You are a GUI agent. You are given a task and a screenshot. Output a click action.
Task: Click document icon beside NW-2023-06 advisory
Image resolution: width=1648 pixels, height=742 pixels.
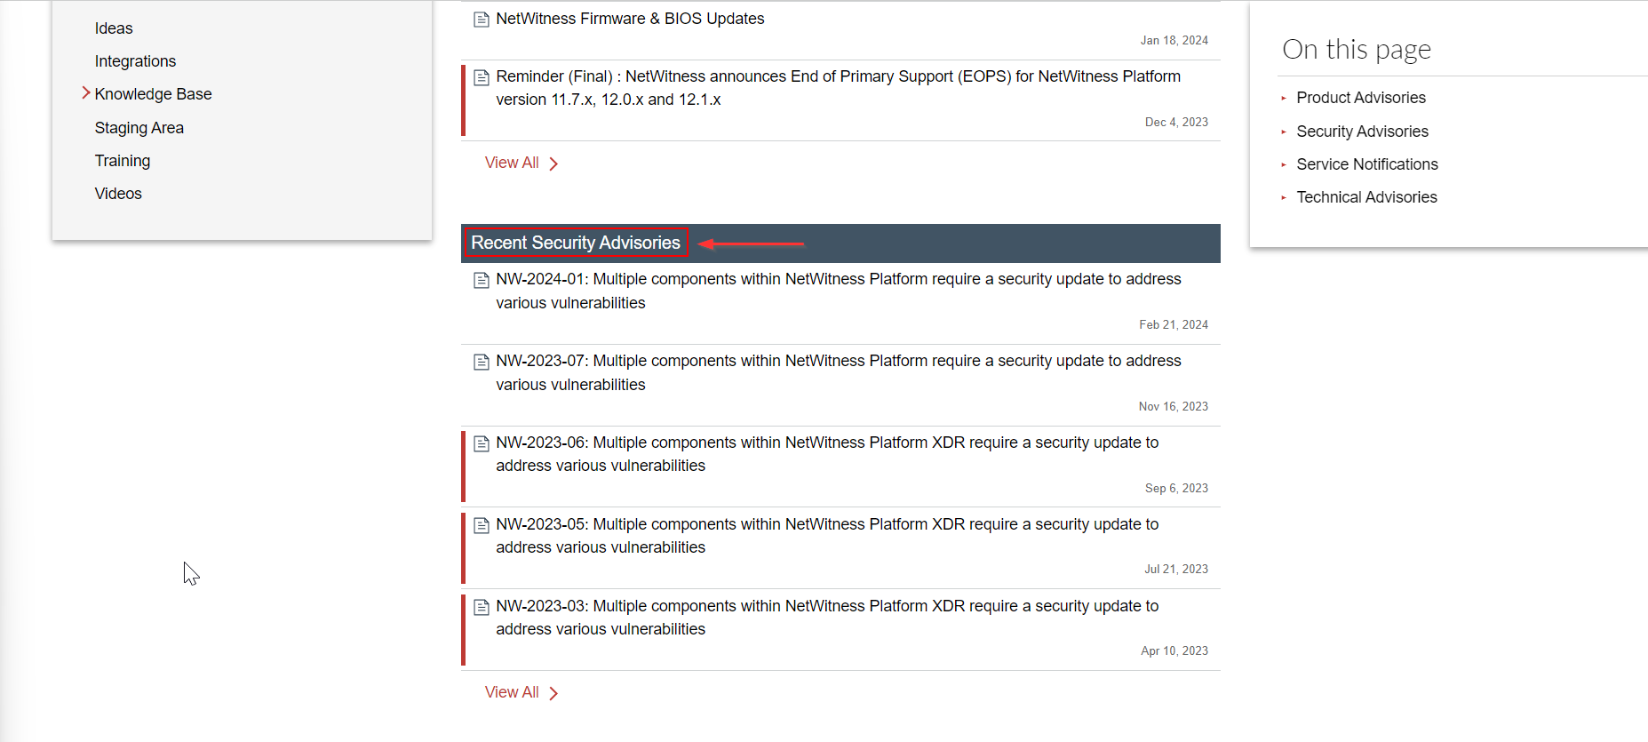point(482,443)
